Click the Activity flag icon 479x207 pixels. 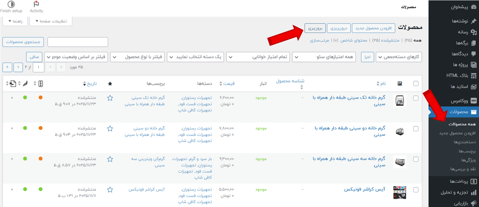[x=36, y=4]
